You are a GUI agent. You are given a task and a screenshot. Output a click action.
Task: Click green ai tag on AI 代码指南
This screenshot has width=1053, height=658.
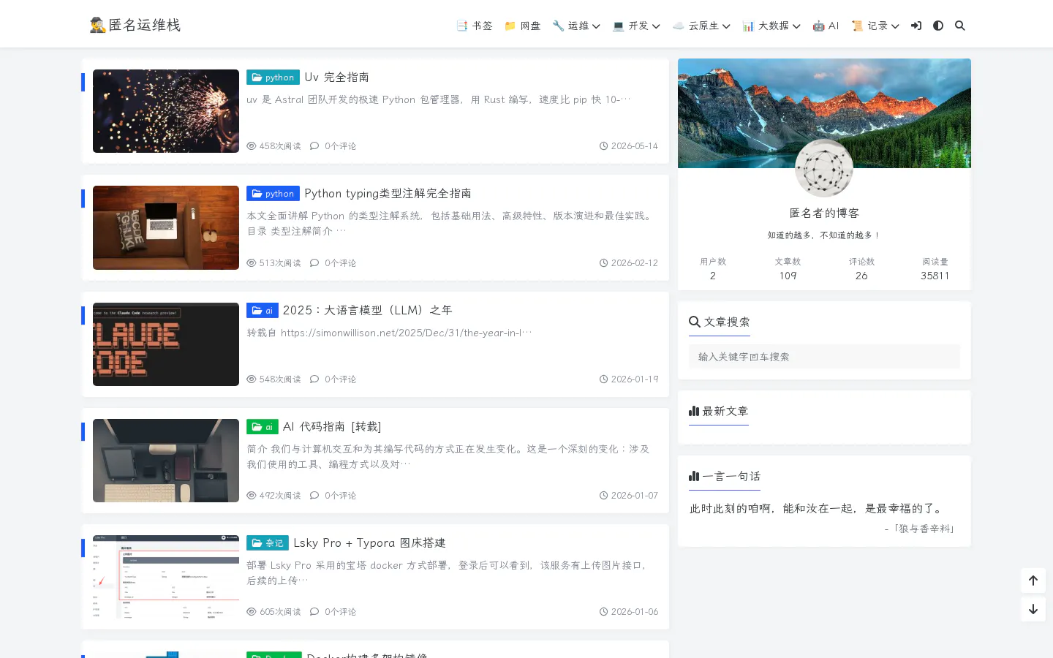[x=263, y=426]
